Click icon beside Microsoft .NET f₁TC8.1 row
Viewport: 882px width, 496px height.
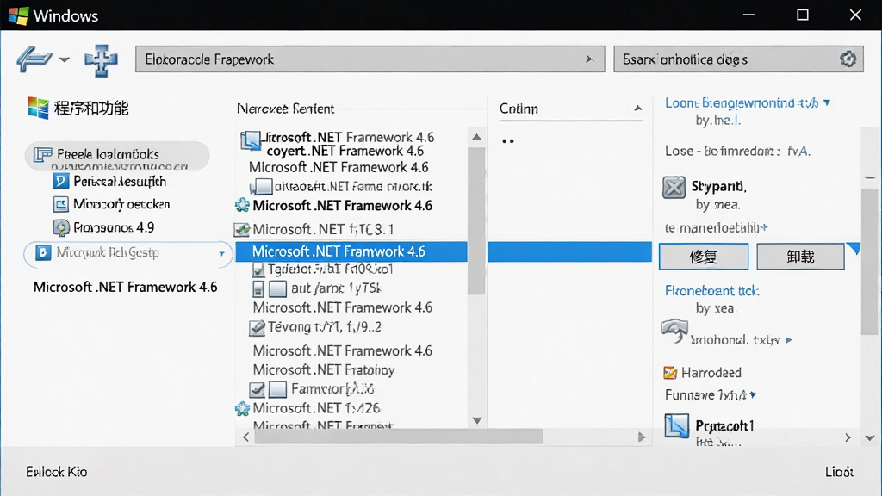(x=242, y=229)
